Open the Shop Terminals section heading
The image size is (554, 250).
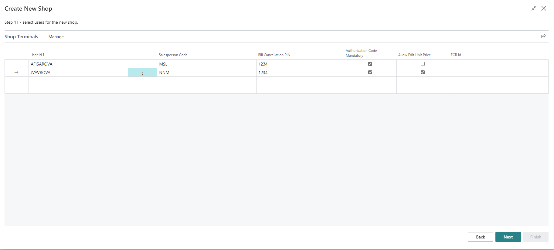coord(21,36)
